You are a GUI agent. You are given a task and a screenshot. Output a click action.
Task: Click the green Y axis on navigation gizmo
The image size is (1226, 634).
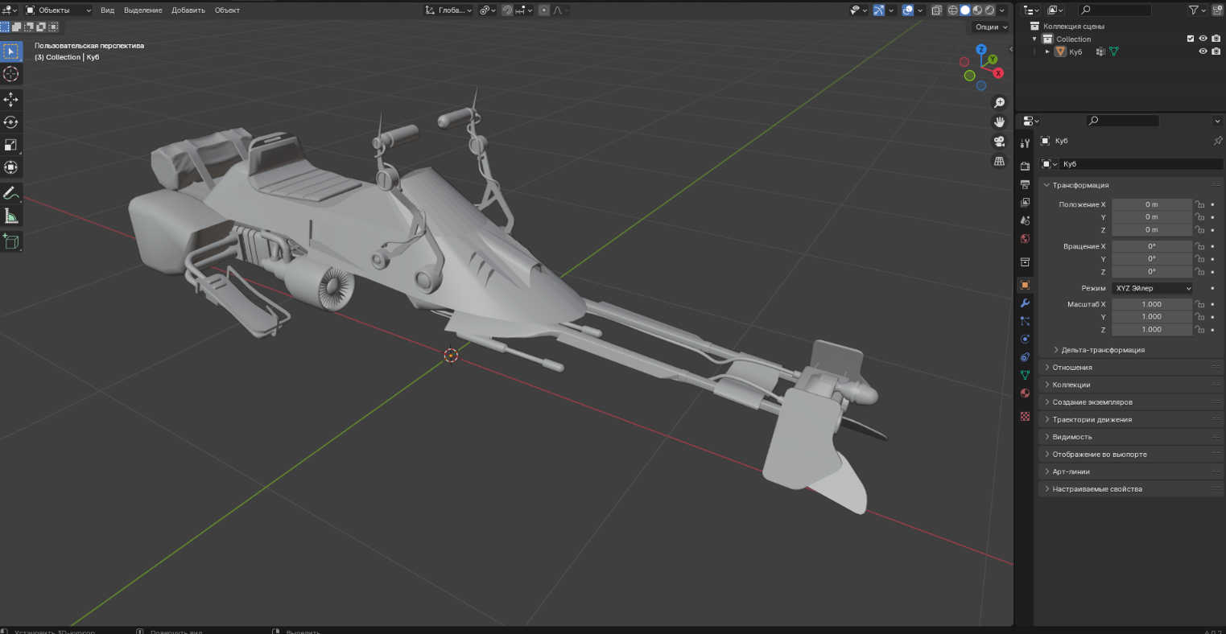point(993,59)
